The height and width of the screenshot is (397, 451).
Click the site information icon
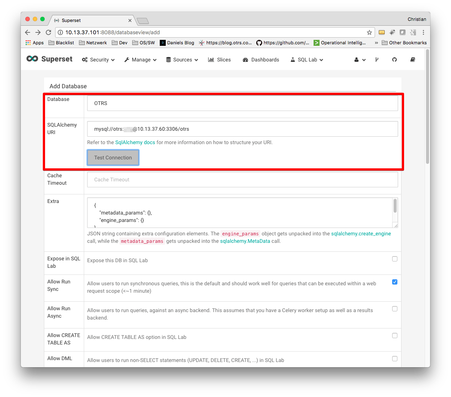coord(60,32)
